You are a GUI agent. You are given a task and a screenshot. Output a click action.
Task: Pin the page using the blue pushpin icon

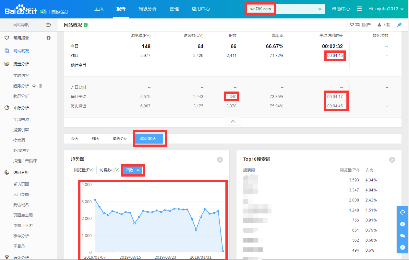[399, 25]
